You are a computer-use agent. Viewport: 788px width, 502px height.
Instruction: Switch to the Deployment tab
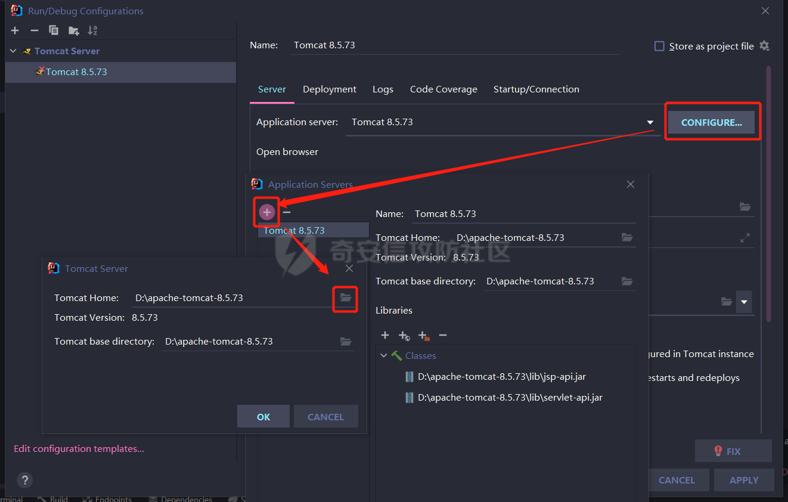coord(330,89)
